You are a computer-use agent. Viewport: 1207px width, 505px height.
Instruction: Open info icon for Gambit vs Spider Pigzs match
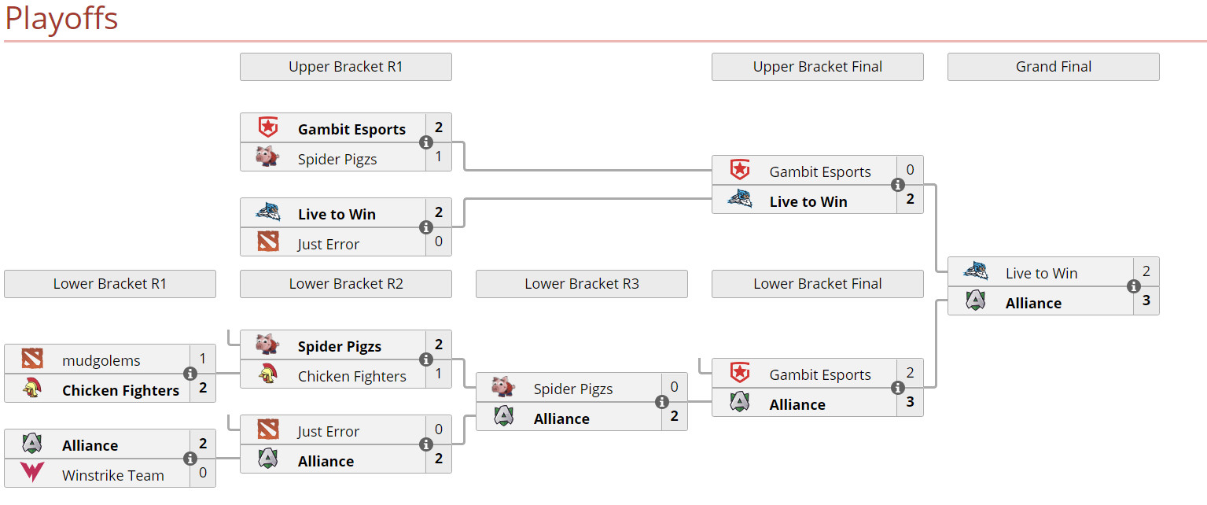tap(426, 142)
